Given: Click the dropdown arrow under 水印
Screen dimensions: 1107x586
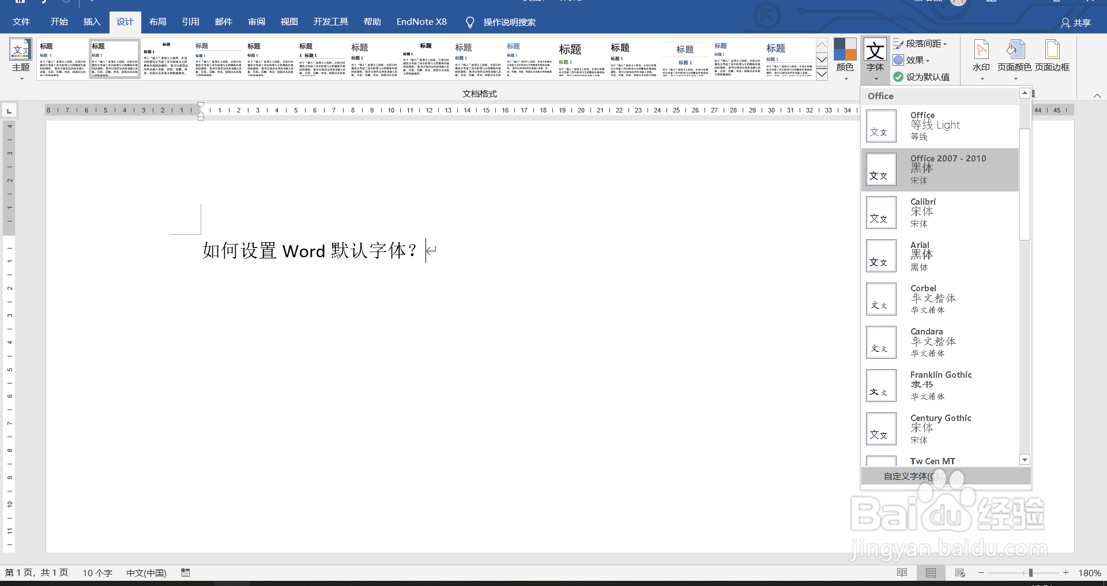Looking at the screenshot, I should [982, 78].
